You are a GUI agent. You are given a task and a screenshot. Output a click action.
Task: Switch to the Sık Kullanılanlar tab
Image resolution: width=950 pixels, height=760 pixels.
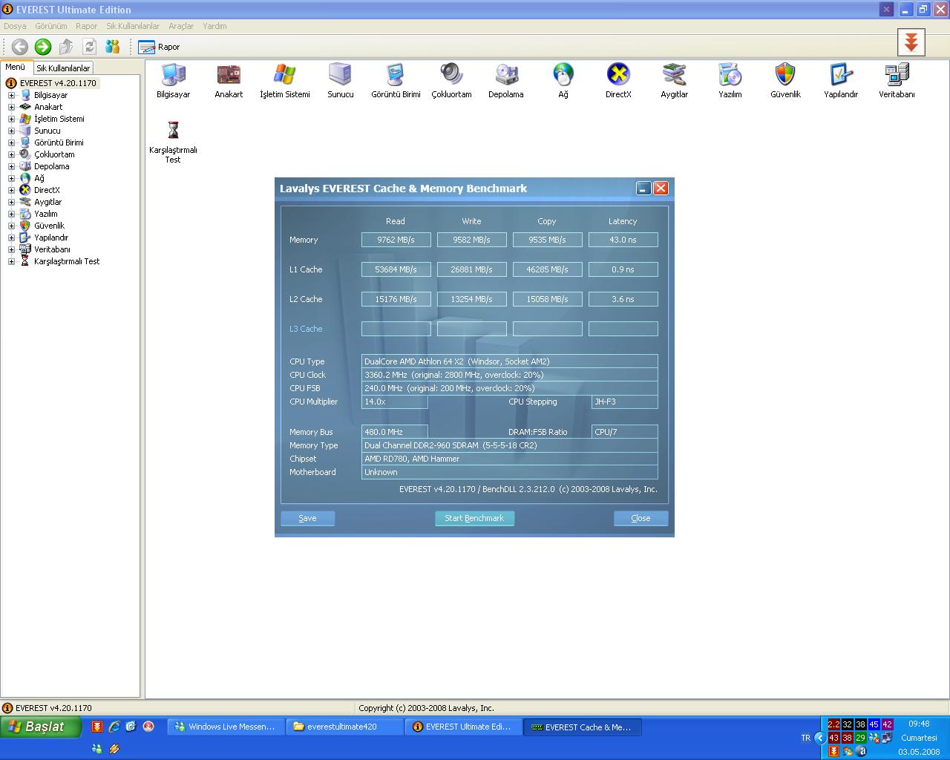pyautogui.click(x=63, y=68)
